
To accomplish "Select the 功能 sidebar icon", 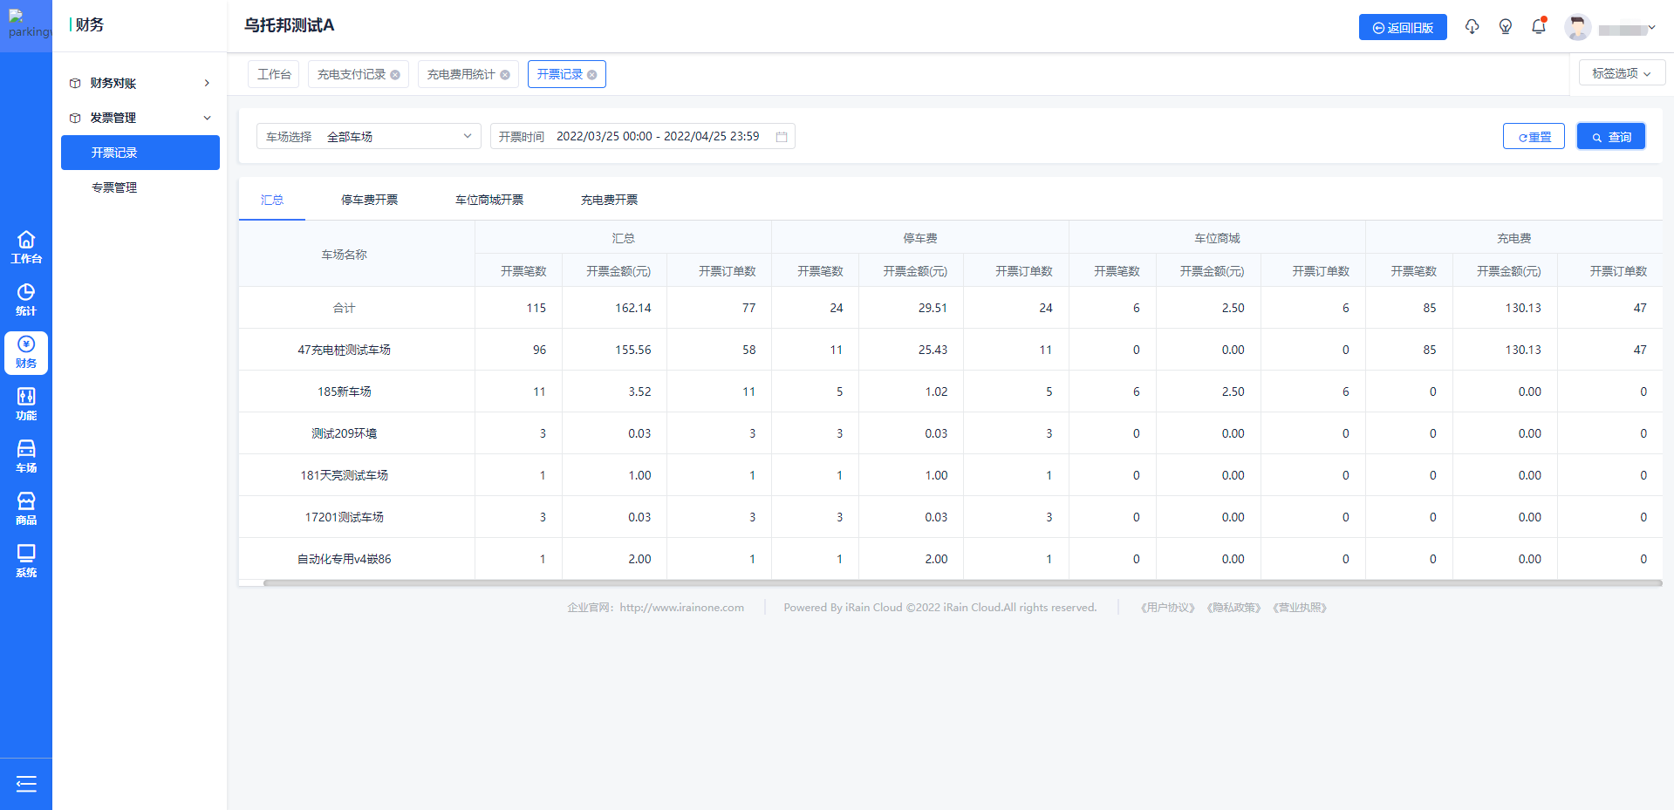I will click(26, 404).
